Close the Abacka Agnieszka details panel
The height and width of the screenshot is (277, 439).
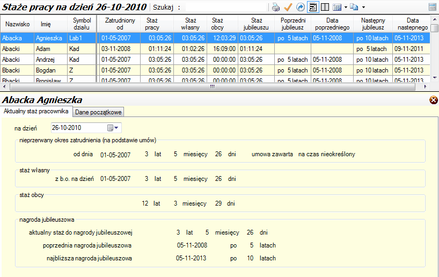point(434,100)
